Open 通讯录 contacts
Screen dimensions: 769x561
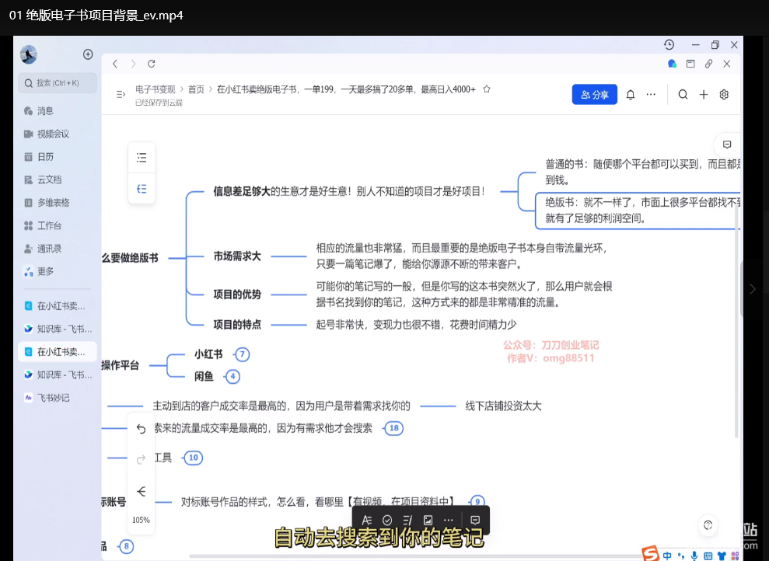point(43,249)
